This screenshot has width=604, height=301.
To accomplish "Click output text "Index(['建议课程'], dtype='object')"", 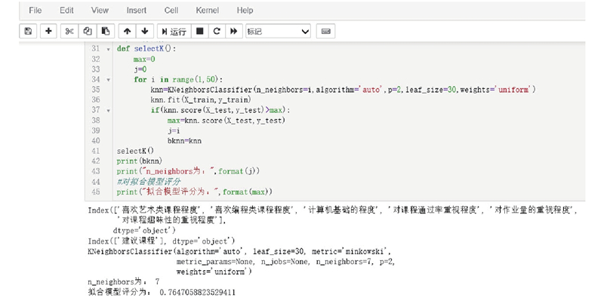I will pyautogui.click(x=162, y=241).
